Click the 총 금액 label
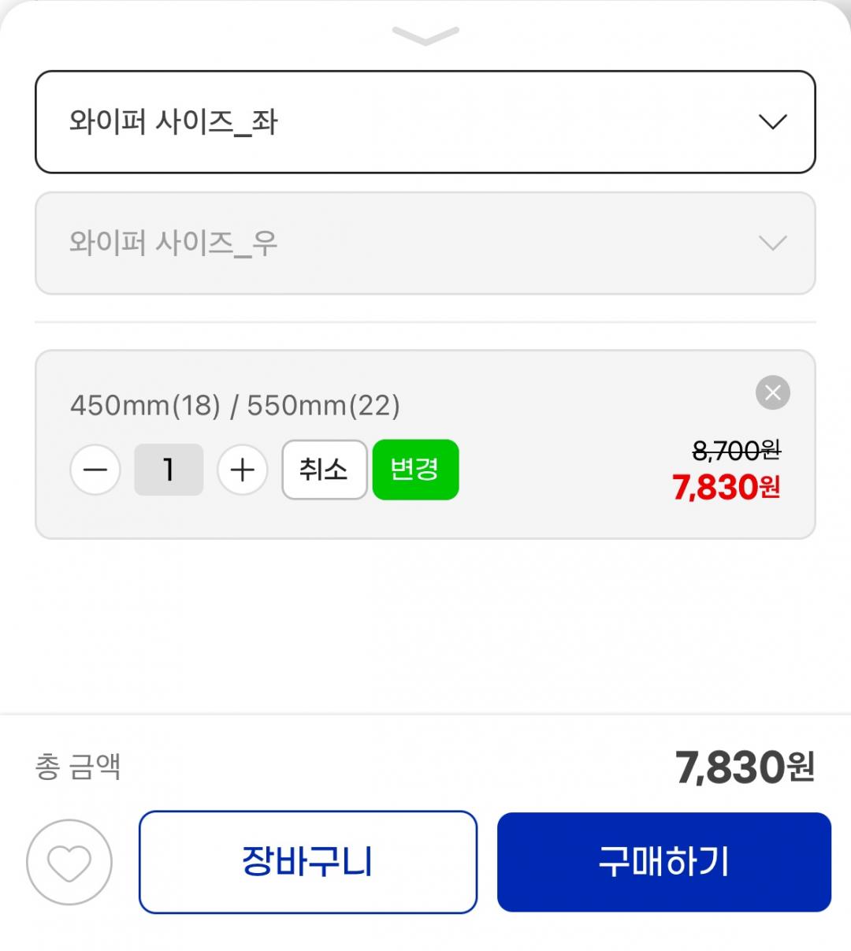 click(78, 767)
